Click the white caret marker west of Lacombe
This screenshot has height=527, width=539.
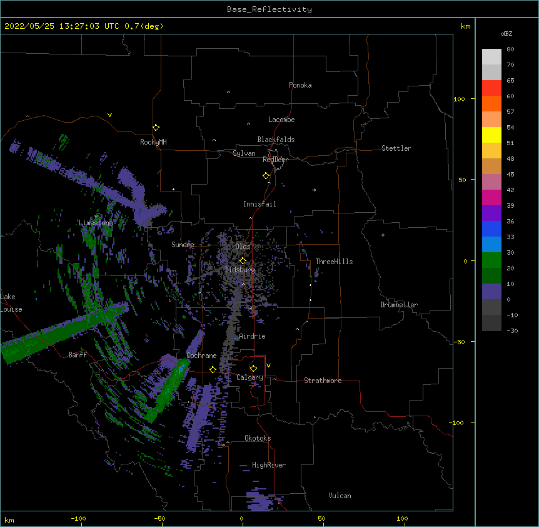tap(248, 124)
